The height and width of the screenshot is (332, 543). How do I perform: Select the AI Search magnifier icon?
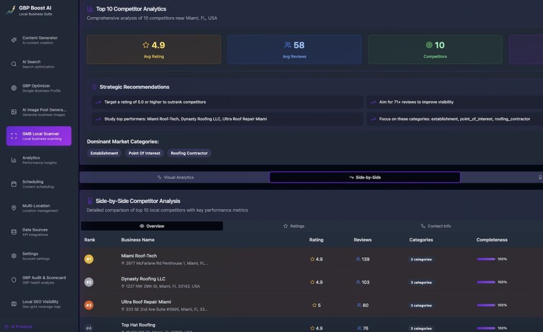[x=14, y=64]
